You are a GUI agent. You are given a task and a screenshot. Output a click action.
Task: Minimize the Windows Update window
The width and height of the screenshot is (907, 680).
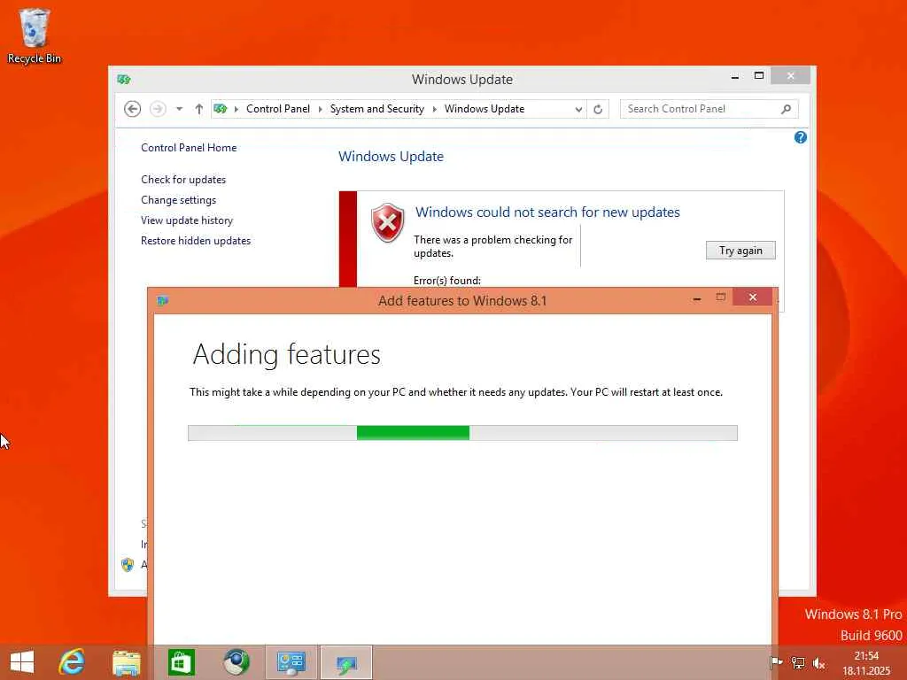[735, 76]
